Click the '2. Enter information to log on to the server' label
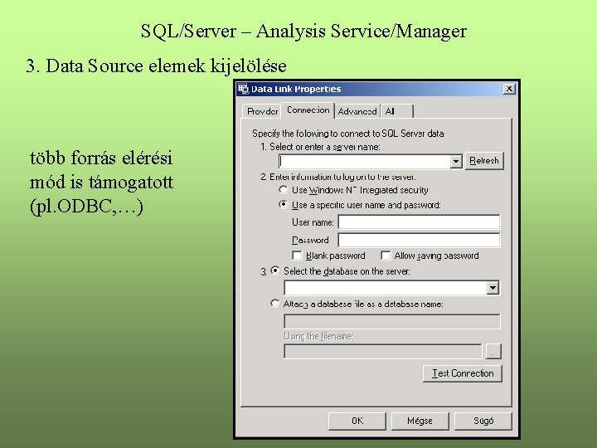 338,177
